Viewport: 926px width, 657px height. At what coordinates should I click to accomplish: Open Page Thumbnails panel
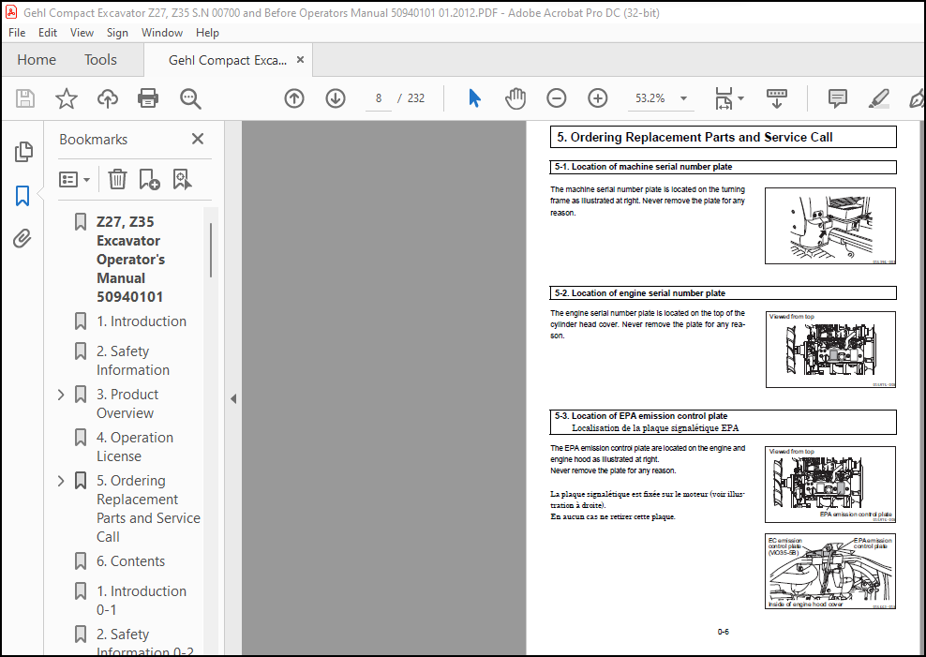[23, 152]
